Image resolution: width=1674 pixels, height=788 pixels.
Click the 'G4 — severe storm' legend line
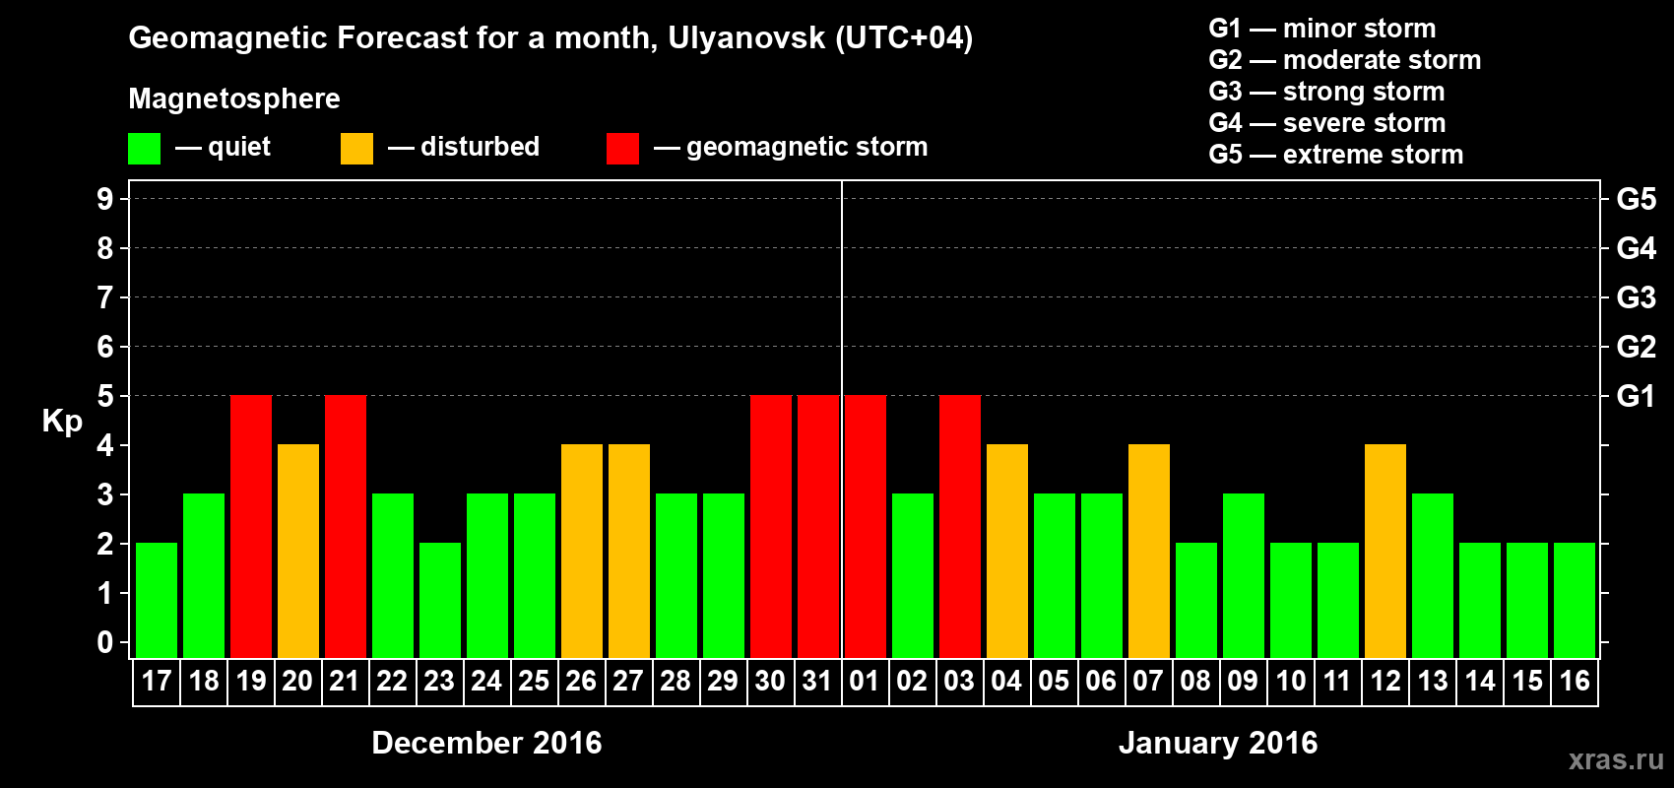(x=1327, y=123)
